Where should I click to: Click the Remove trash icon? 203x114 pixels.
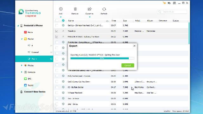(75, 9)
